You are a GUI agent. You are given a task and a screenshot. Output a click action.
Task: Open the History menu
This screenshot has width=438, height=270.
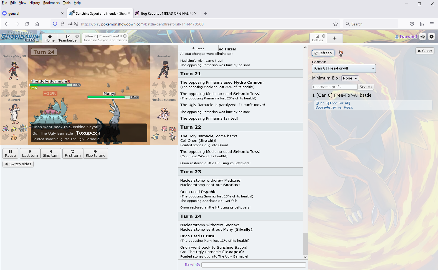35,3
